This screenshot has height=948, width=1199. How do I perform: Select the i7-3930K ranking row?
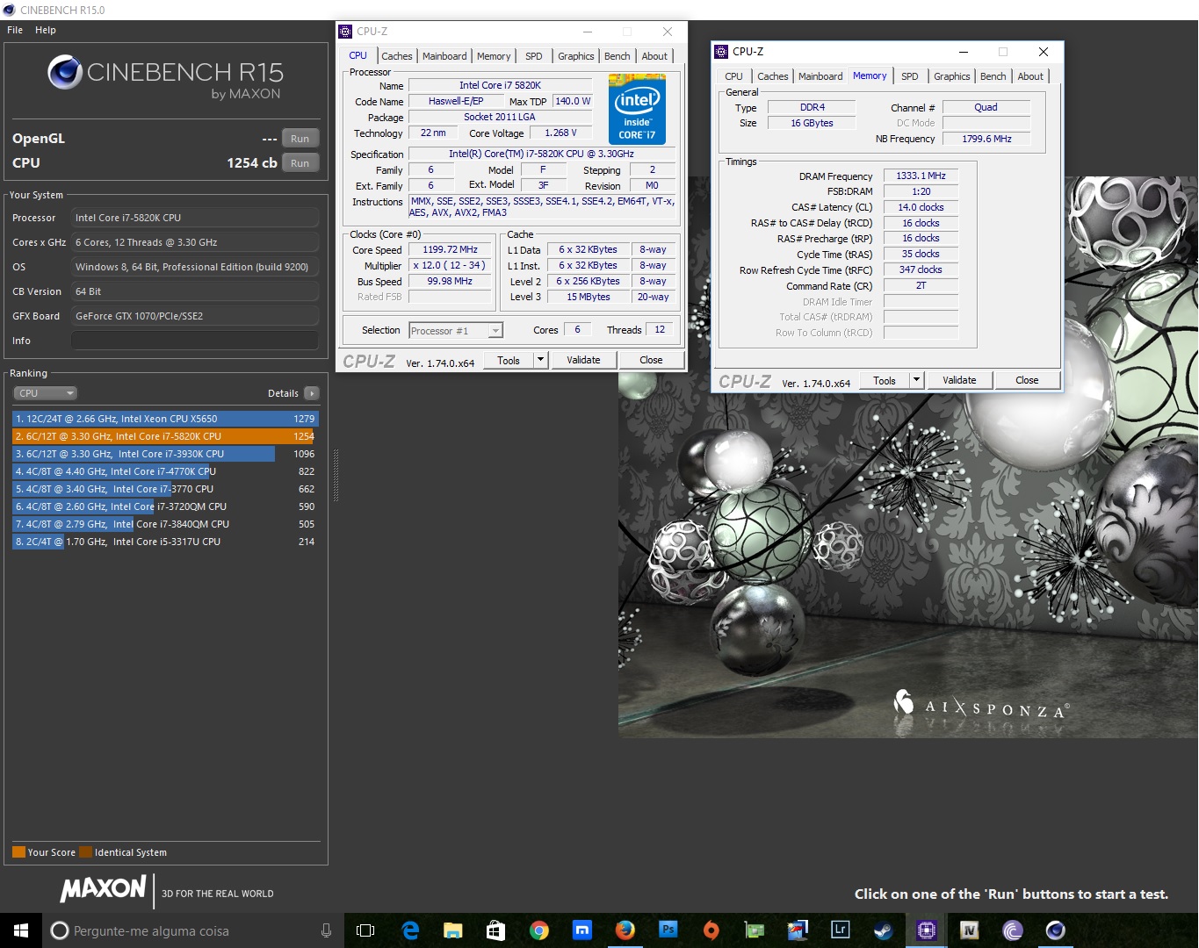click(165, 454)
